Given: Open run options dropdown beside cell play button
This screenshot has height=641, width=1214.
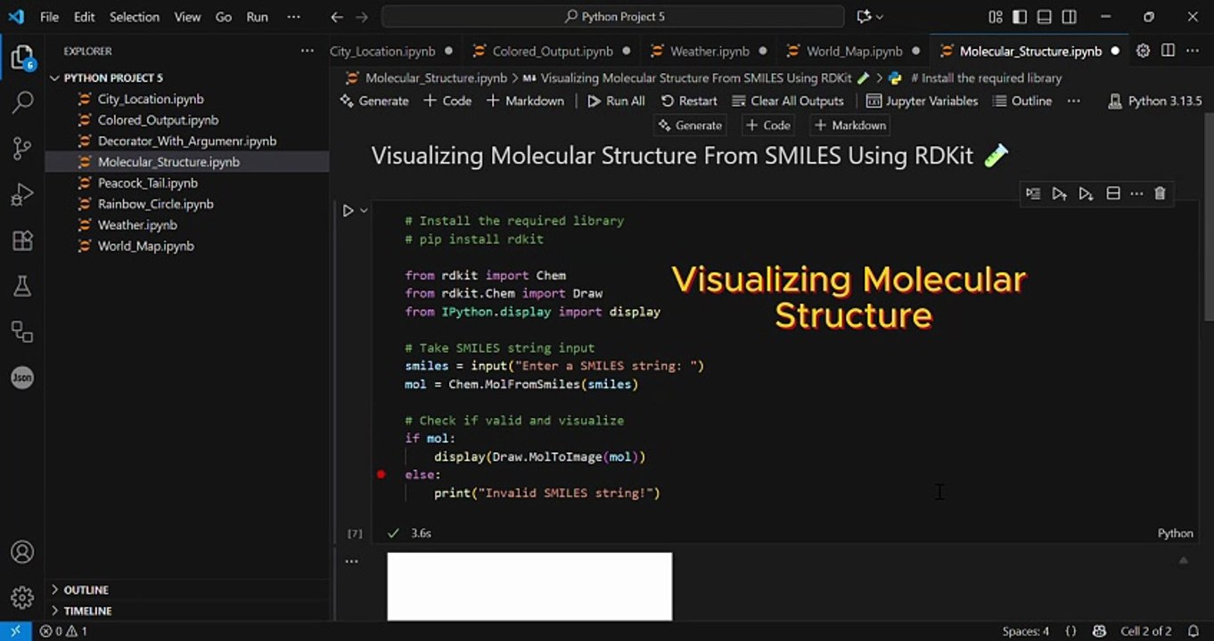Looking at the screenshot, I should (x=364, y=211).
